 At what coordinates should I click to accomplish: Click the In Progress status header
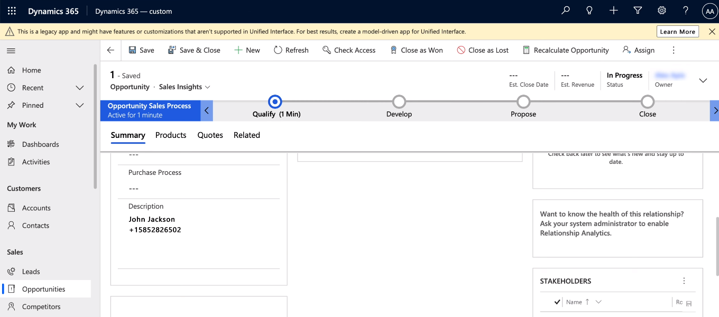point(624,80)
